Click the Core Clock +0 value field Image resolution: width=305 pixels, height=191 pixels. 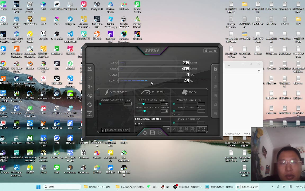tap(164, 104)
